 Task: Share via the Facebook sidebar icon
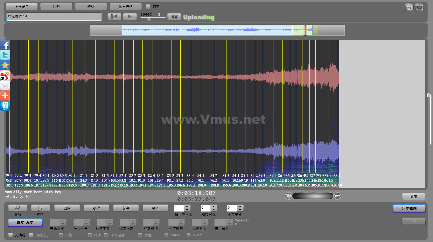click(5, 45)
